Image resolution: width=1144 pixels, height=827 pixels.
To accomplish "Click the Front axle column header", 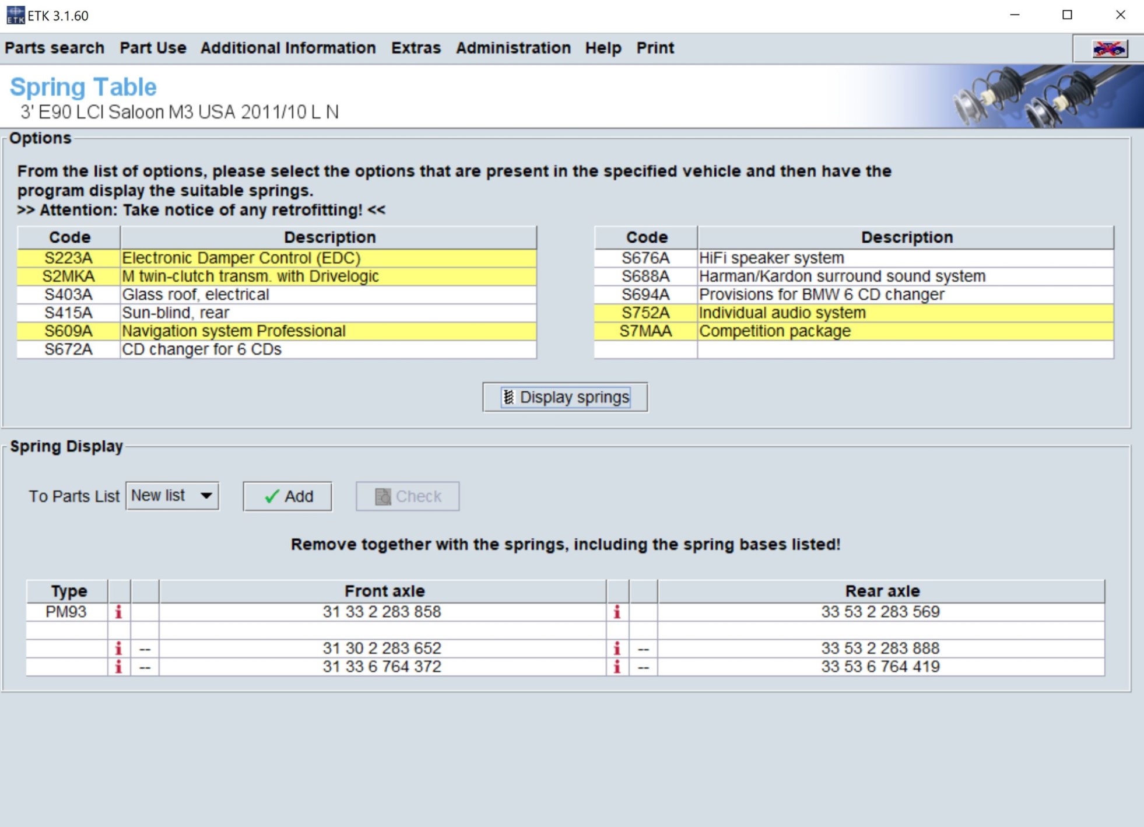I will 384,591.
